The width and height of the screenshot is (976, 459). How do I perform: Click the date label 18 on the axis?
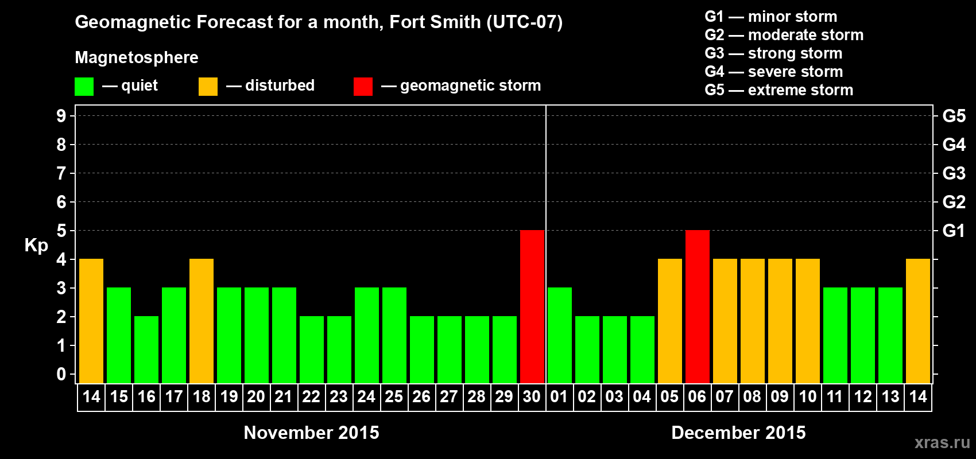click(202, 396)
